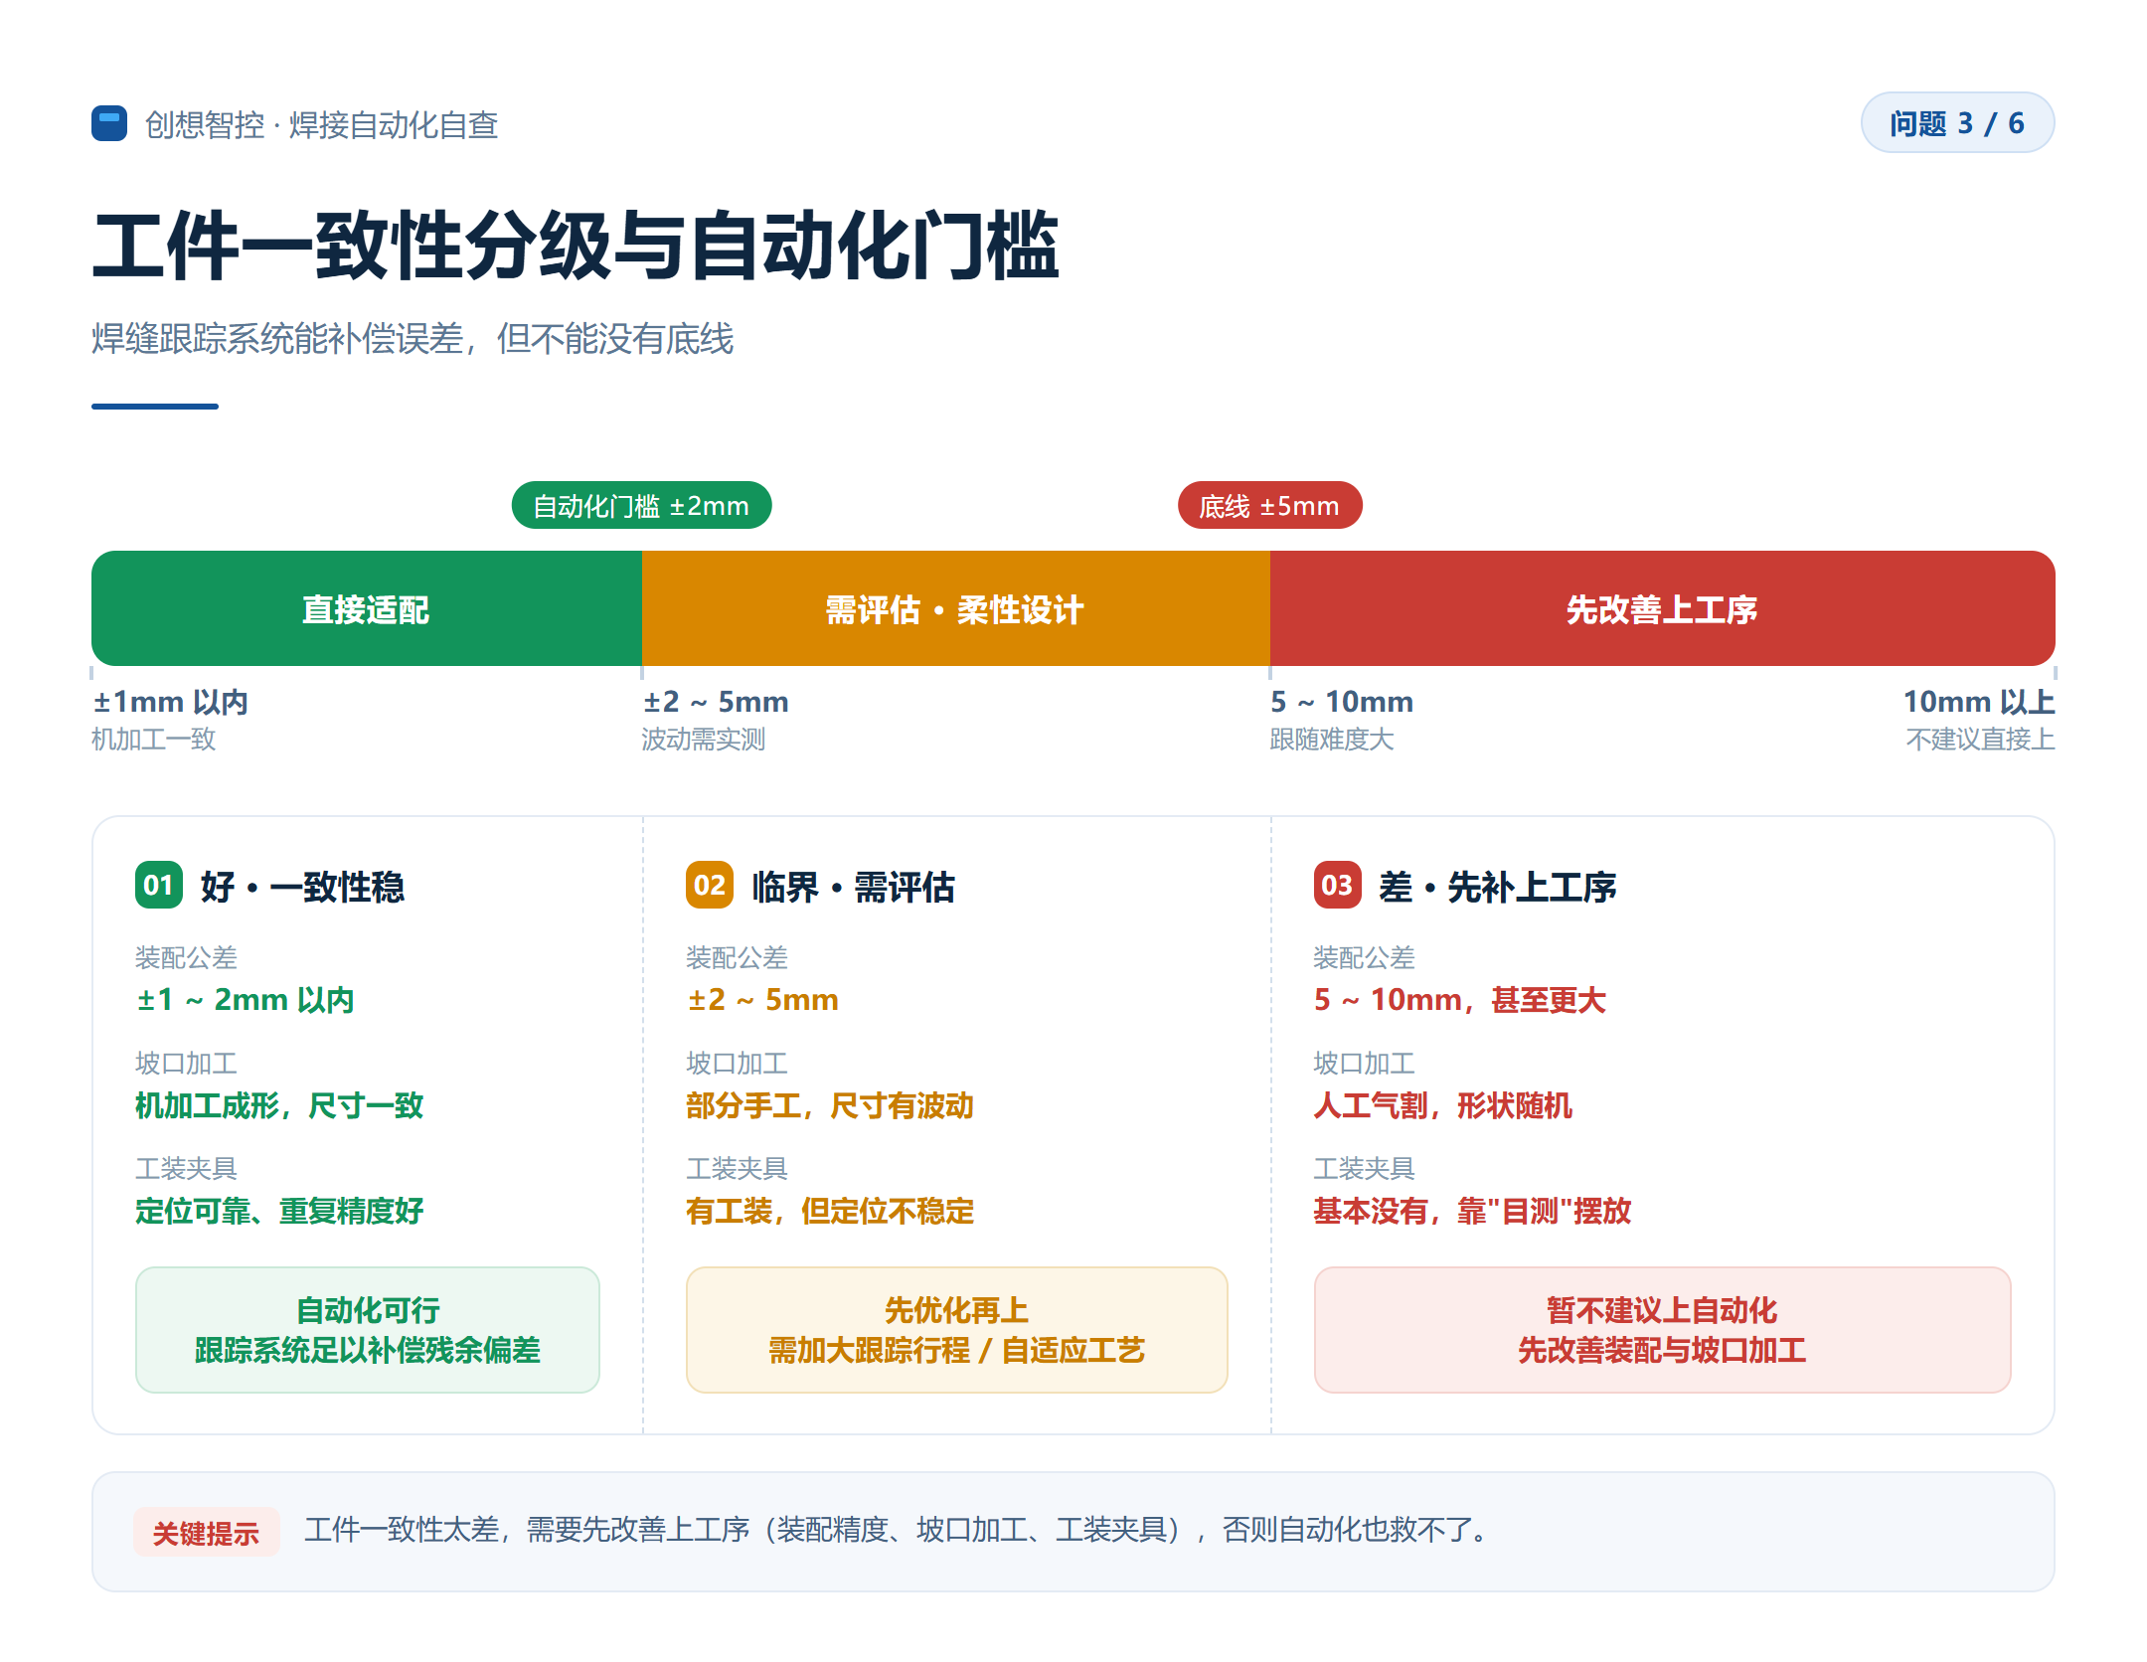Image resolution: width=2147 pixels, height=1662 pixels.
Task: Click the text 部分手工，尺寸有波动
Action: click(830, 1105)
